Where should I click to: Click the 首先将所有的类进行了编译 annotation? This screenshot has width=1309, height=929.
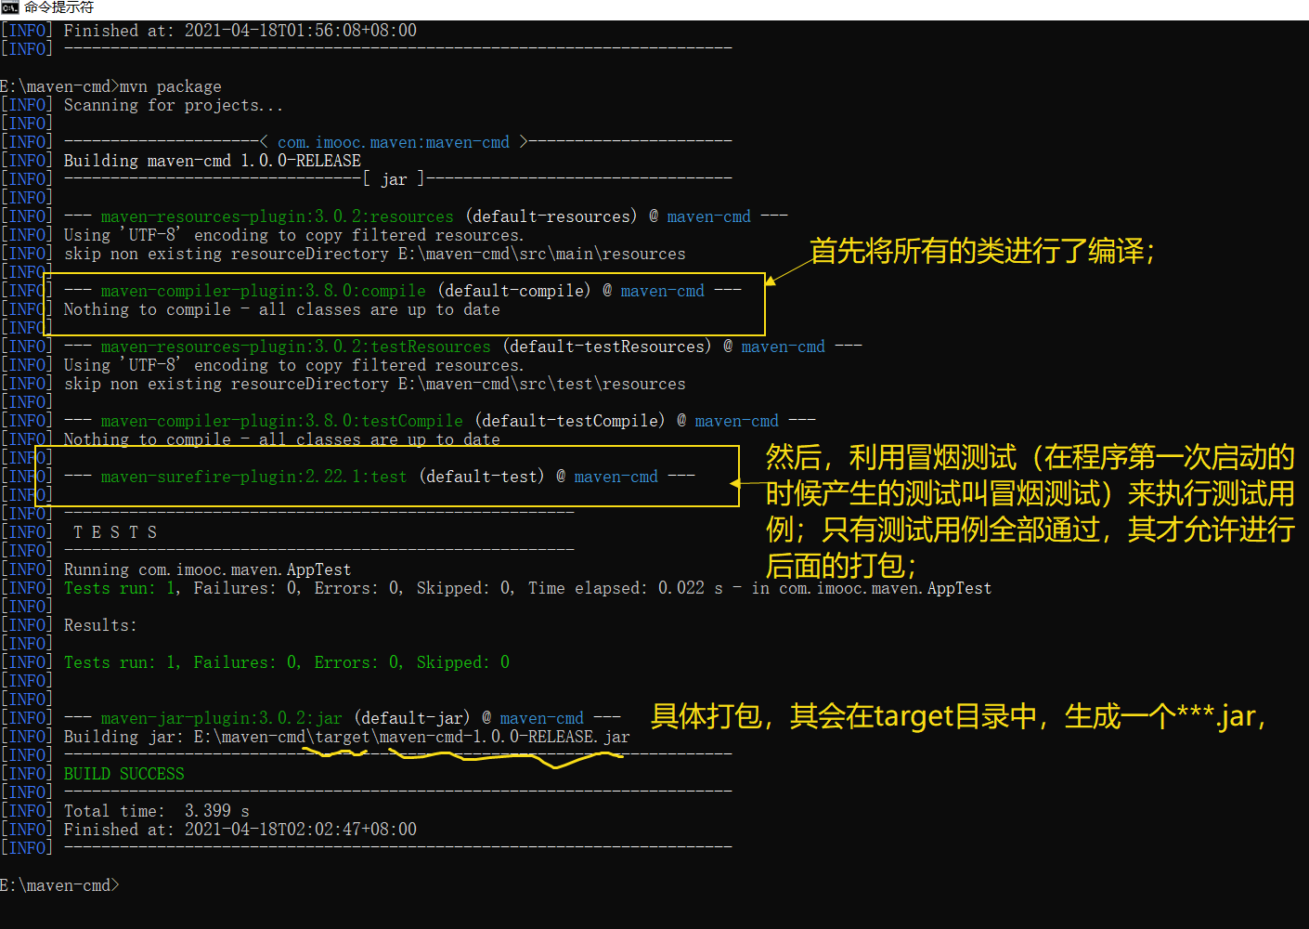point(981,251)
